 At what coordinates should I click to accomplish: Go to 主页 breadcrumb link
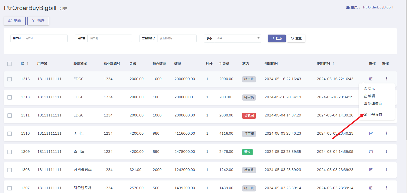point(354,7)
